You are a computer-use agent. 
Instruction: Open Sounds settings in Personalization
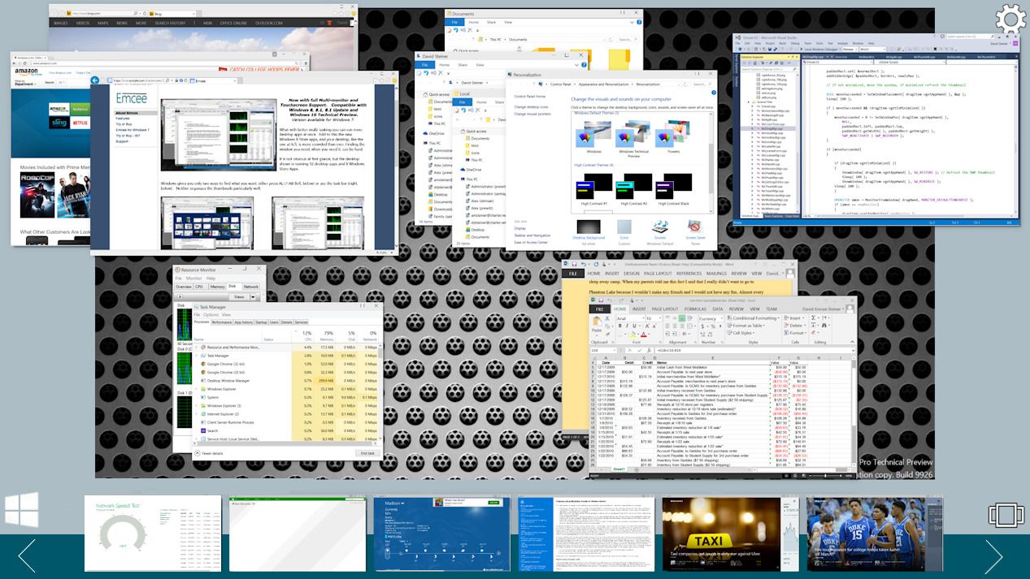[660, 228]
